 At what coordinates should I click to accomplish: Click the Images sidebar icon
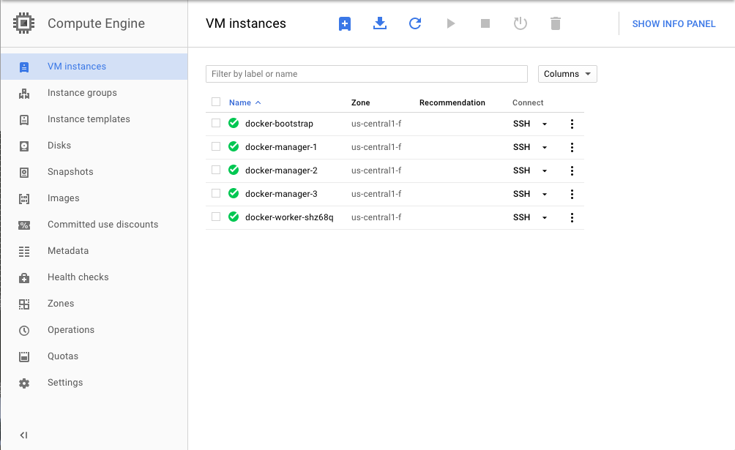tap(24, 198)
